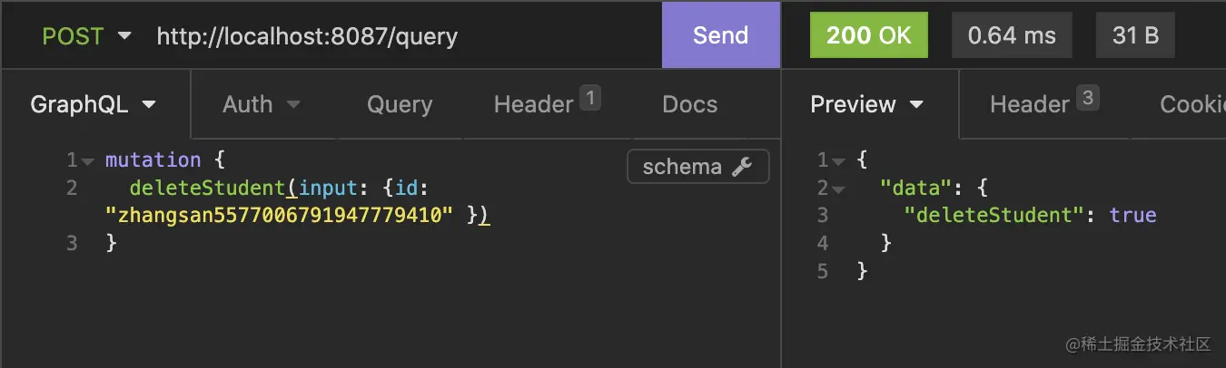
Task: Click the schema wrench icon
Action: tap(742, 167)
